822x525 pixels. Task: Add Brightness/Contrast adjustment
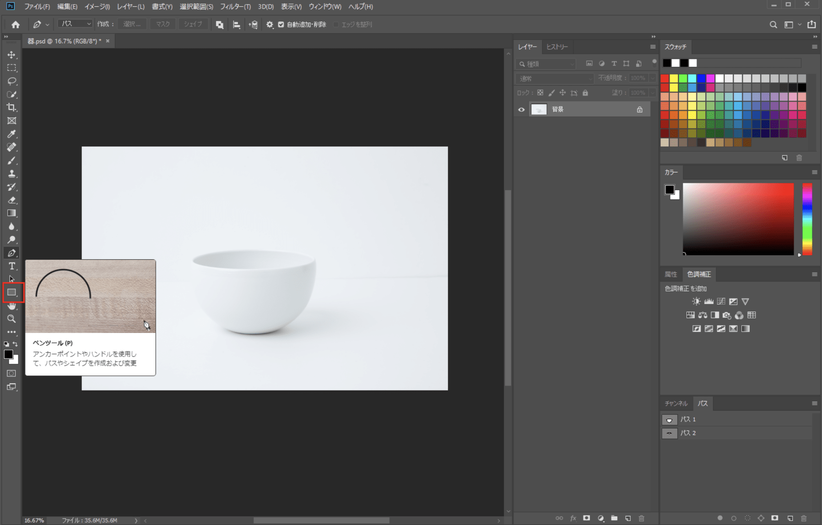696,301
